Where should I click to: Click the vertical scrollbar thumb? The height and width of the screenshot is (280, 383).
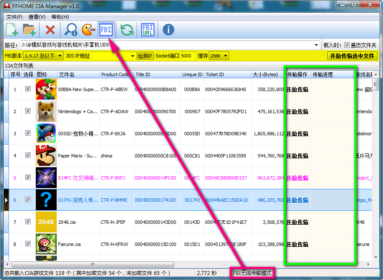[x=376, y=85]
